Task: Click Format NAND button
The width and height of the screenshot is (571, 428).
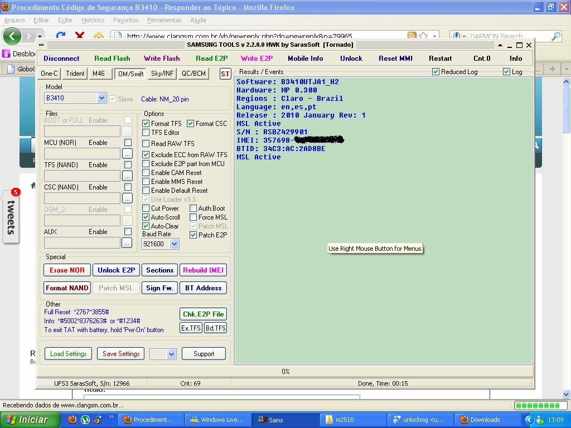Action: [67, 288]
